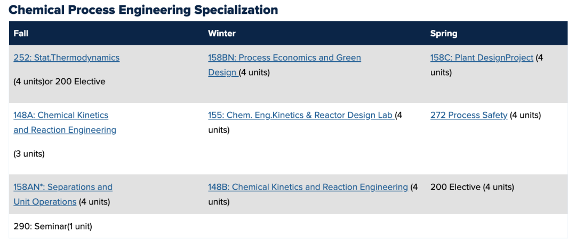The height and width of the screenshot is (244, 576).
Task: Click the 200 Elective (4 units) cell
Action: pos(472,187)
